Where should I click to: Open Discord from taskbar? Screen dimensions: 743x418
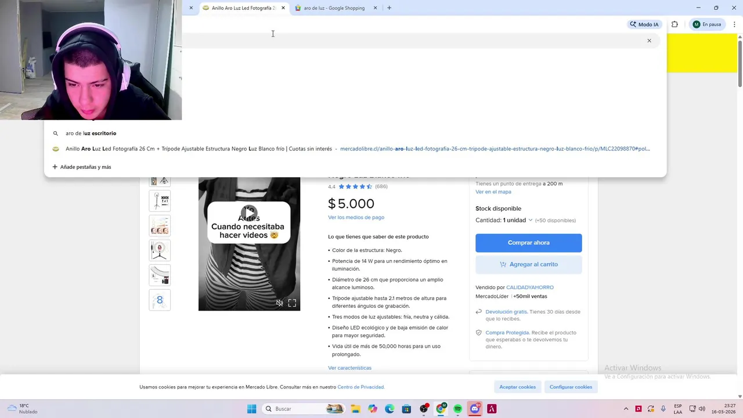[x=475, y=409]
